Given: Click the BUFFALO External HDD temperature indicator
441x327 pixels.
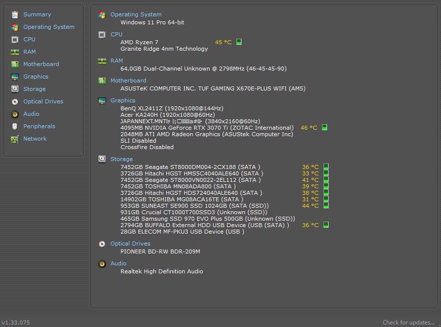Looking at the screenshot, I should point(326,225).
